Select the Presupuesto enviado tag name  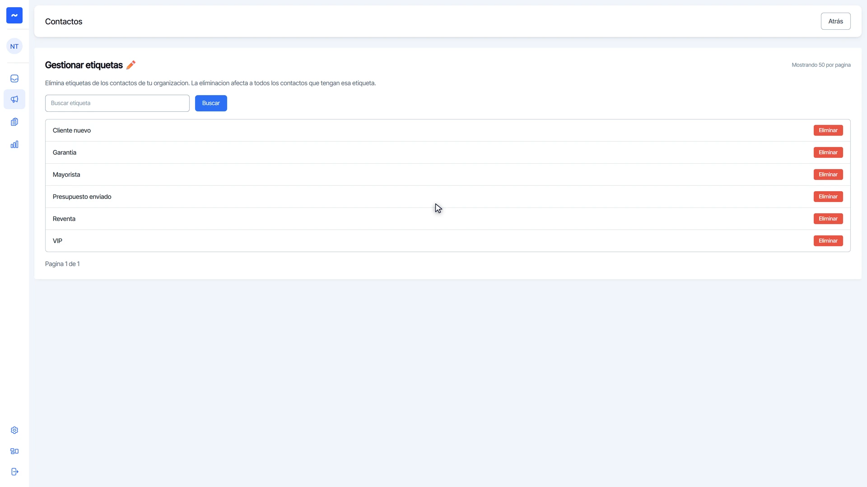click(x=82, y=197)
